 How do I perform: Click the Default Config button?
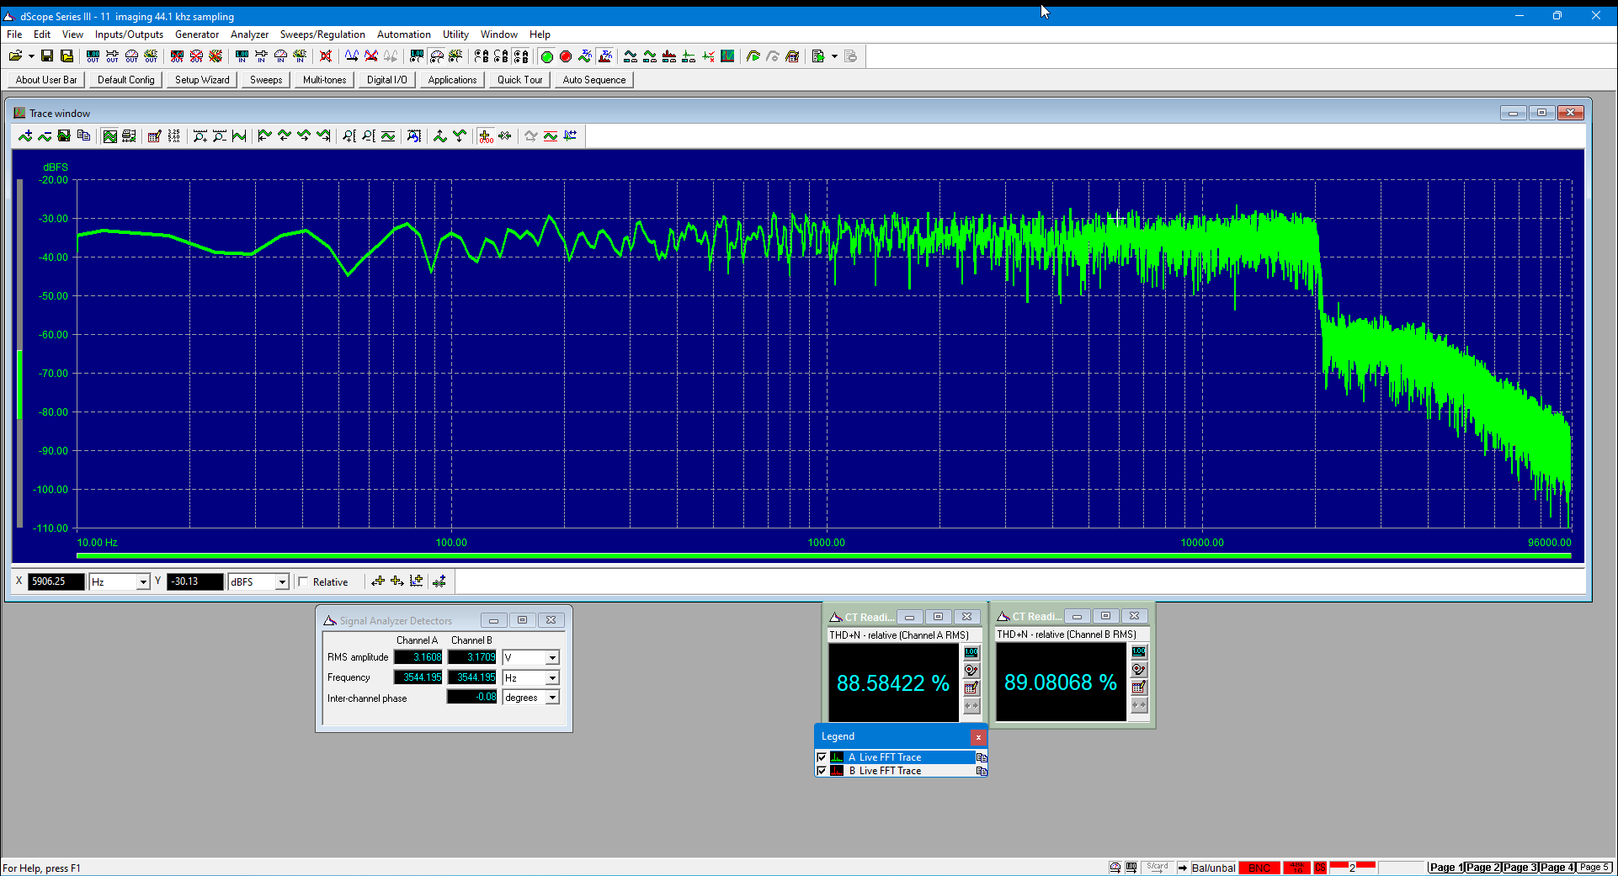pyautogui.click(x=126, y=80)
